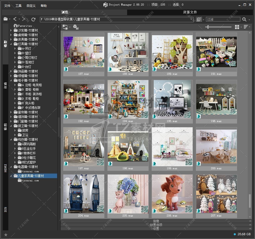
Task: Adjust the thumbnail size slider
Action: (x=208, y=27)
